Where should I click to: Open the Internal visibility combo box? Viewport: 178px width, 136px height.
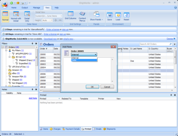pos(84,55)
